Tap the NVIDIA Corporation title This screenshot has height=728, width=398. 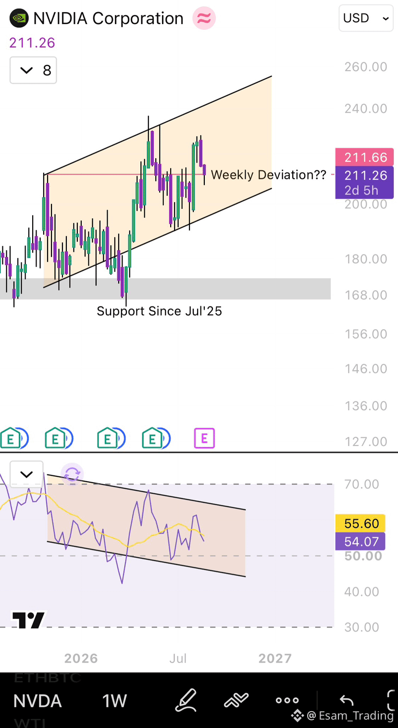point(108,18)
